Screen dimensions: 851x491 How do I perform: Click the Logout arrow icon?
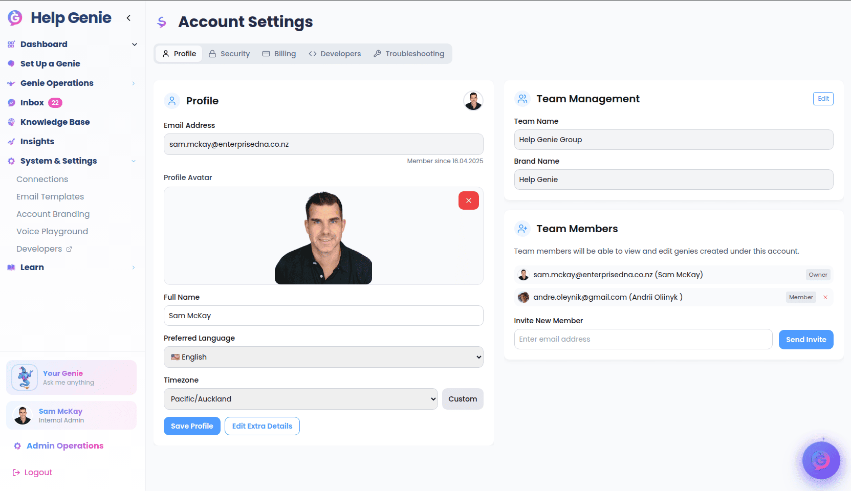point(16,473)
